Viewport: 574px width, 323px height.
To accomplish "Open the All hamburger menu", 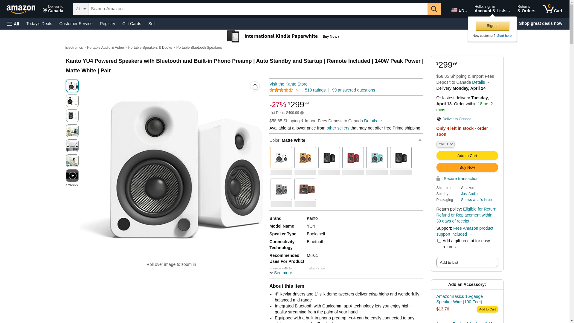I will tap(13, 24).
